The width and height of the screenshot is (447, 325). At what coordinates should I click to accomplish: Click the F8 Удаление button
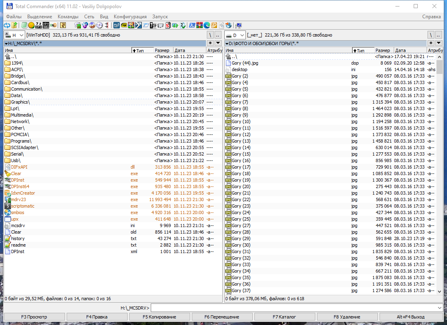pyautogui.click(x=347, y=317)
